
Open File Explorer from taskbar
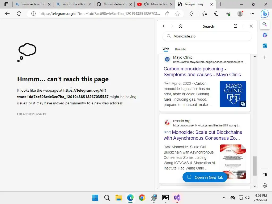coord(119,198)
